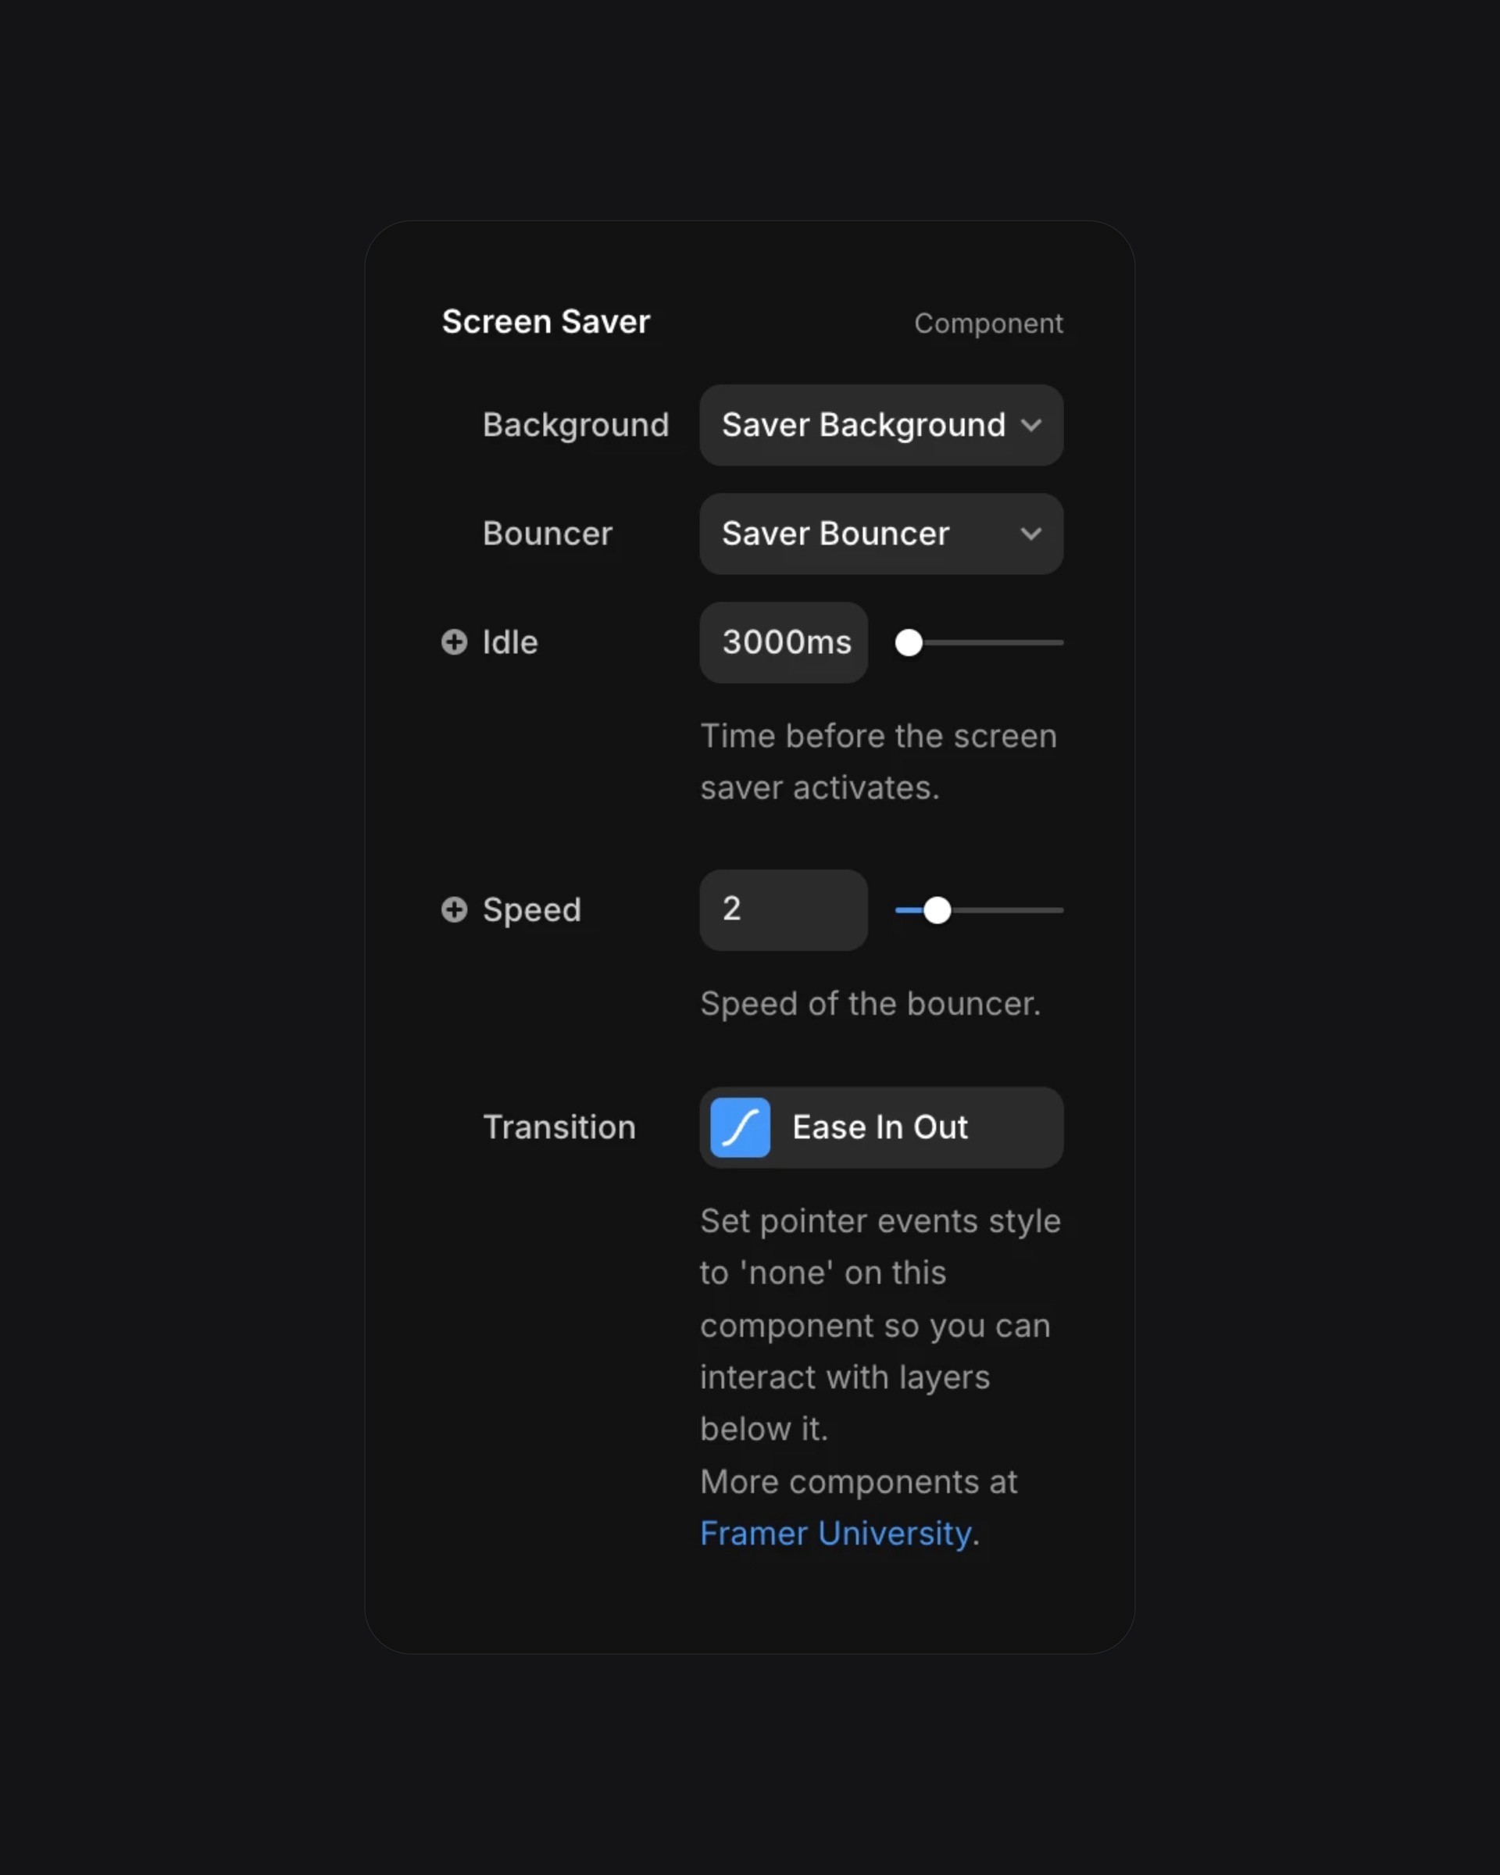Click the Ease In Out transition icon
Viewport: 1500px width, 1875px height.
(739, 1127)
